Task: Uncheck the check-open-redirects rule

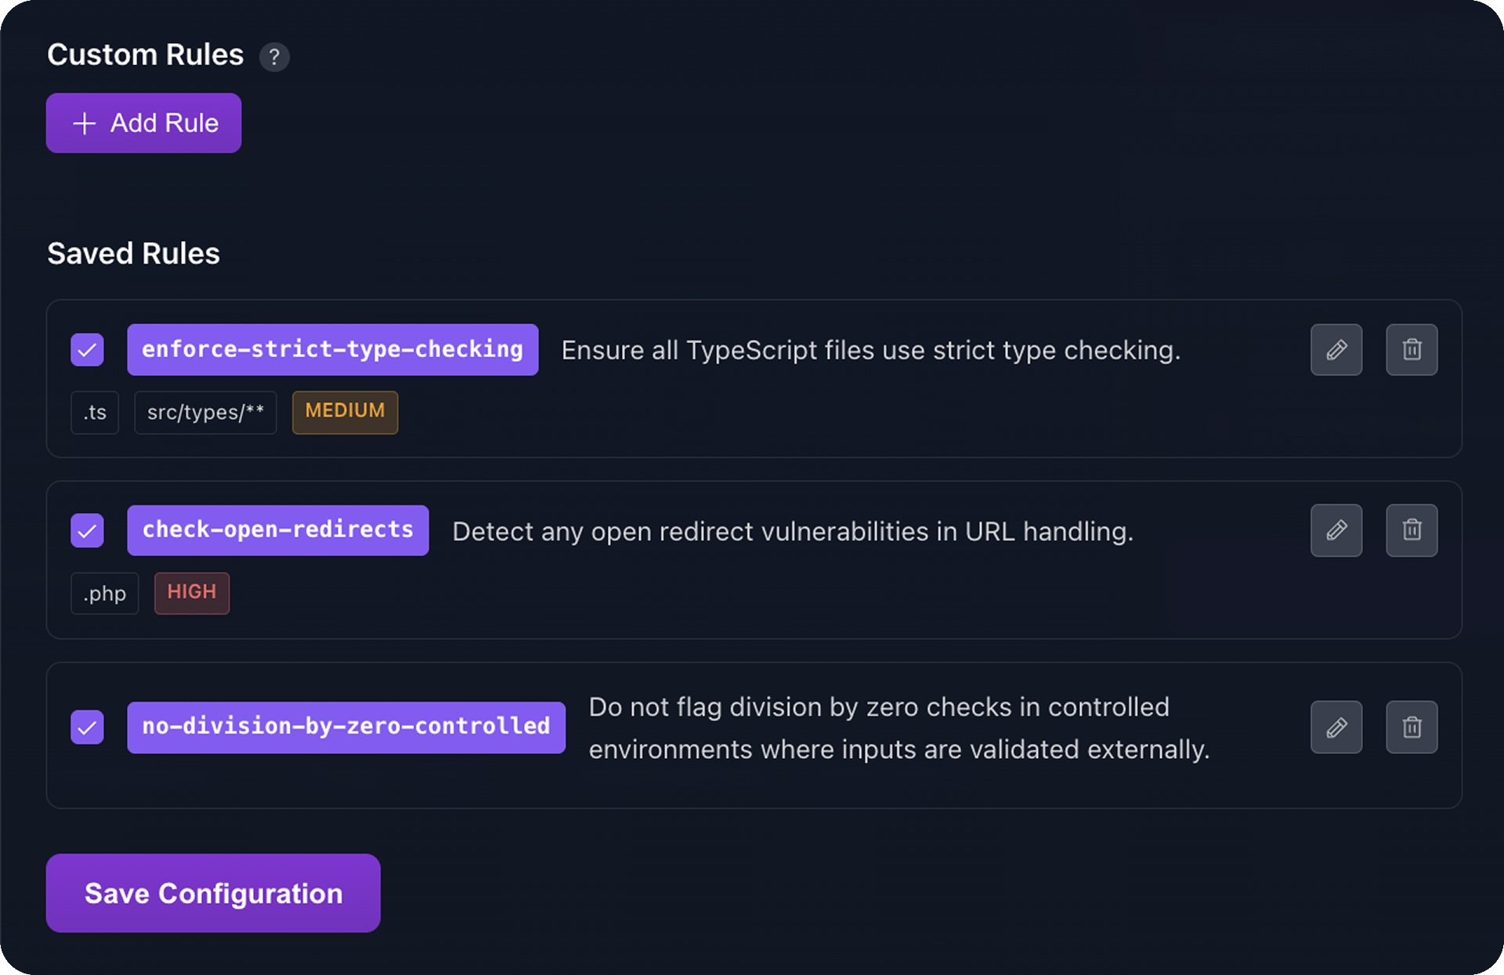Action: [87, 531]
